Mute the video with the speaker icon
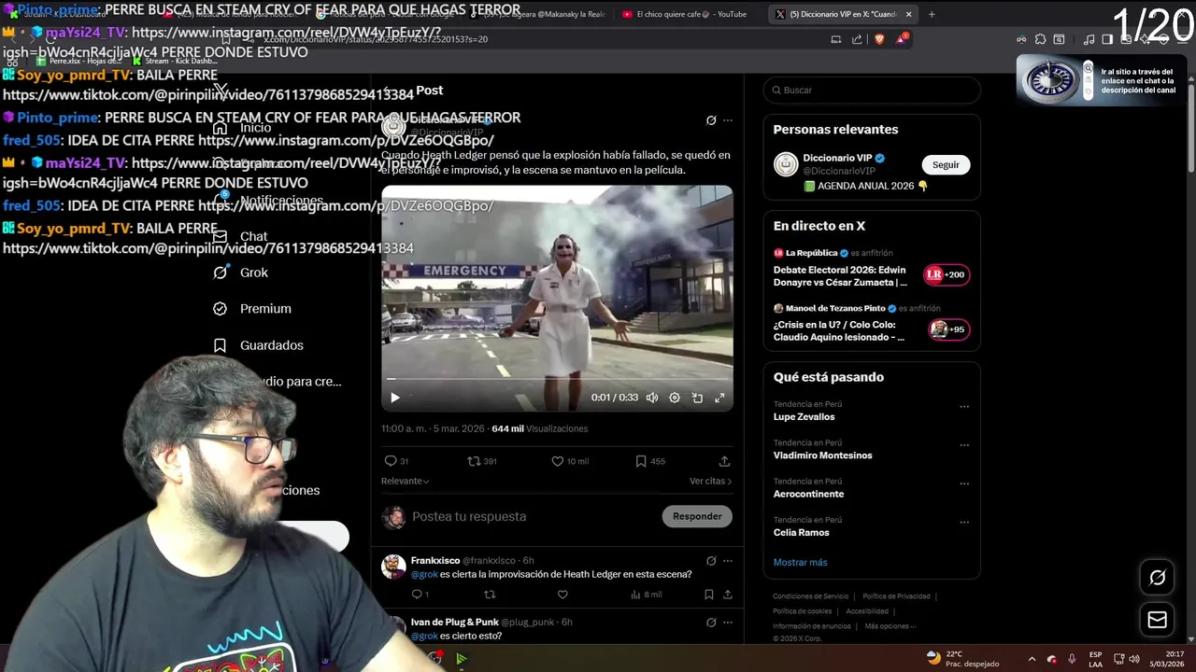 pos(652,398)
